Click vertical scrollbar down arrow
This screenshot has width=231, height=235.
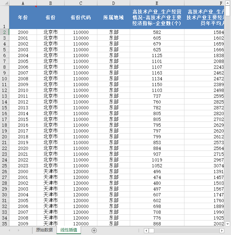(227, 224)
